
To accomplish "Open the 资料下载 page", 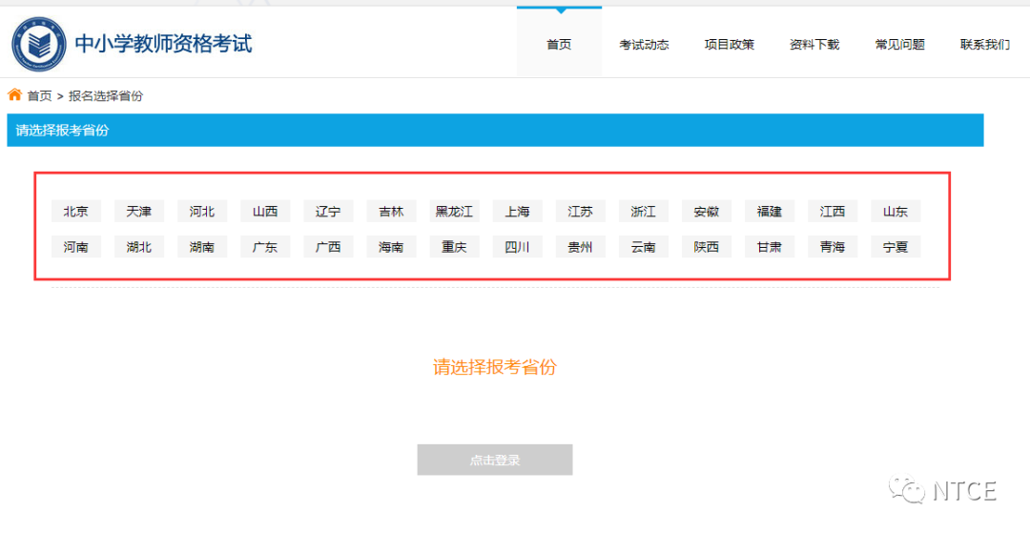I will (x=814, y=45).
